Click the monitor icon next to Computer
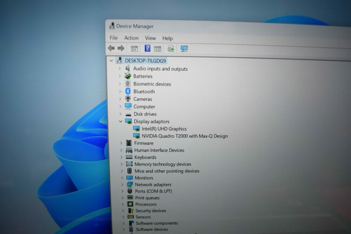Screen dimensions: 351x234 [128, 106]
